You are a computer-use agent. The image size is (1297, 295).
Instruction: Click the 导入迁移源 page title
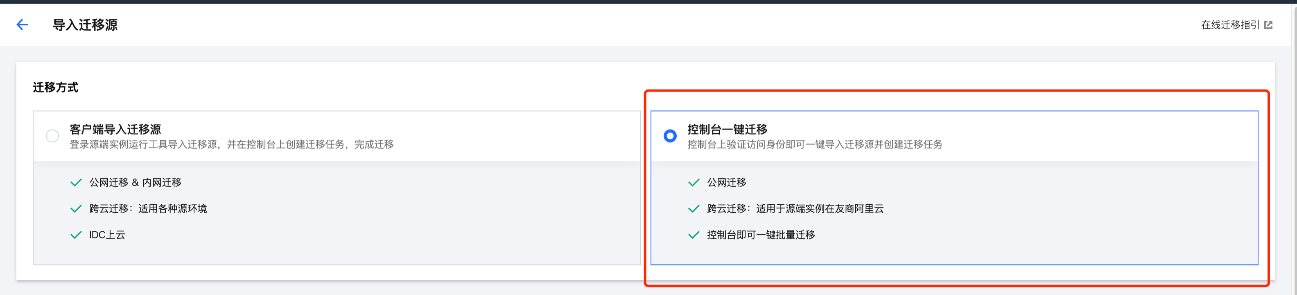pyautogui.click(x=85, y=25)
